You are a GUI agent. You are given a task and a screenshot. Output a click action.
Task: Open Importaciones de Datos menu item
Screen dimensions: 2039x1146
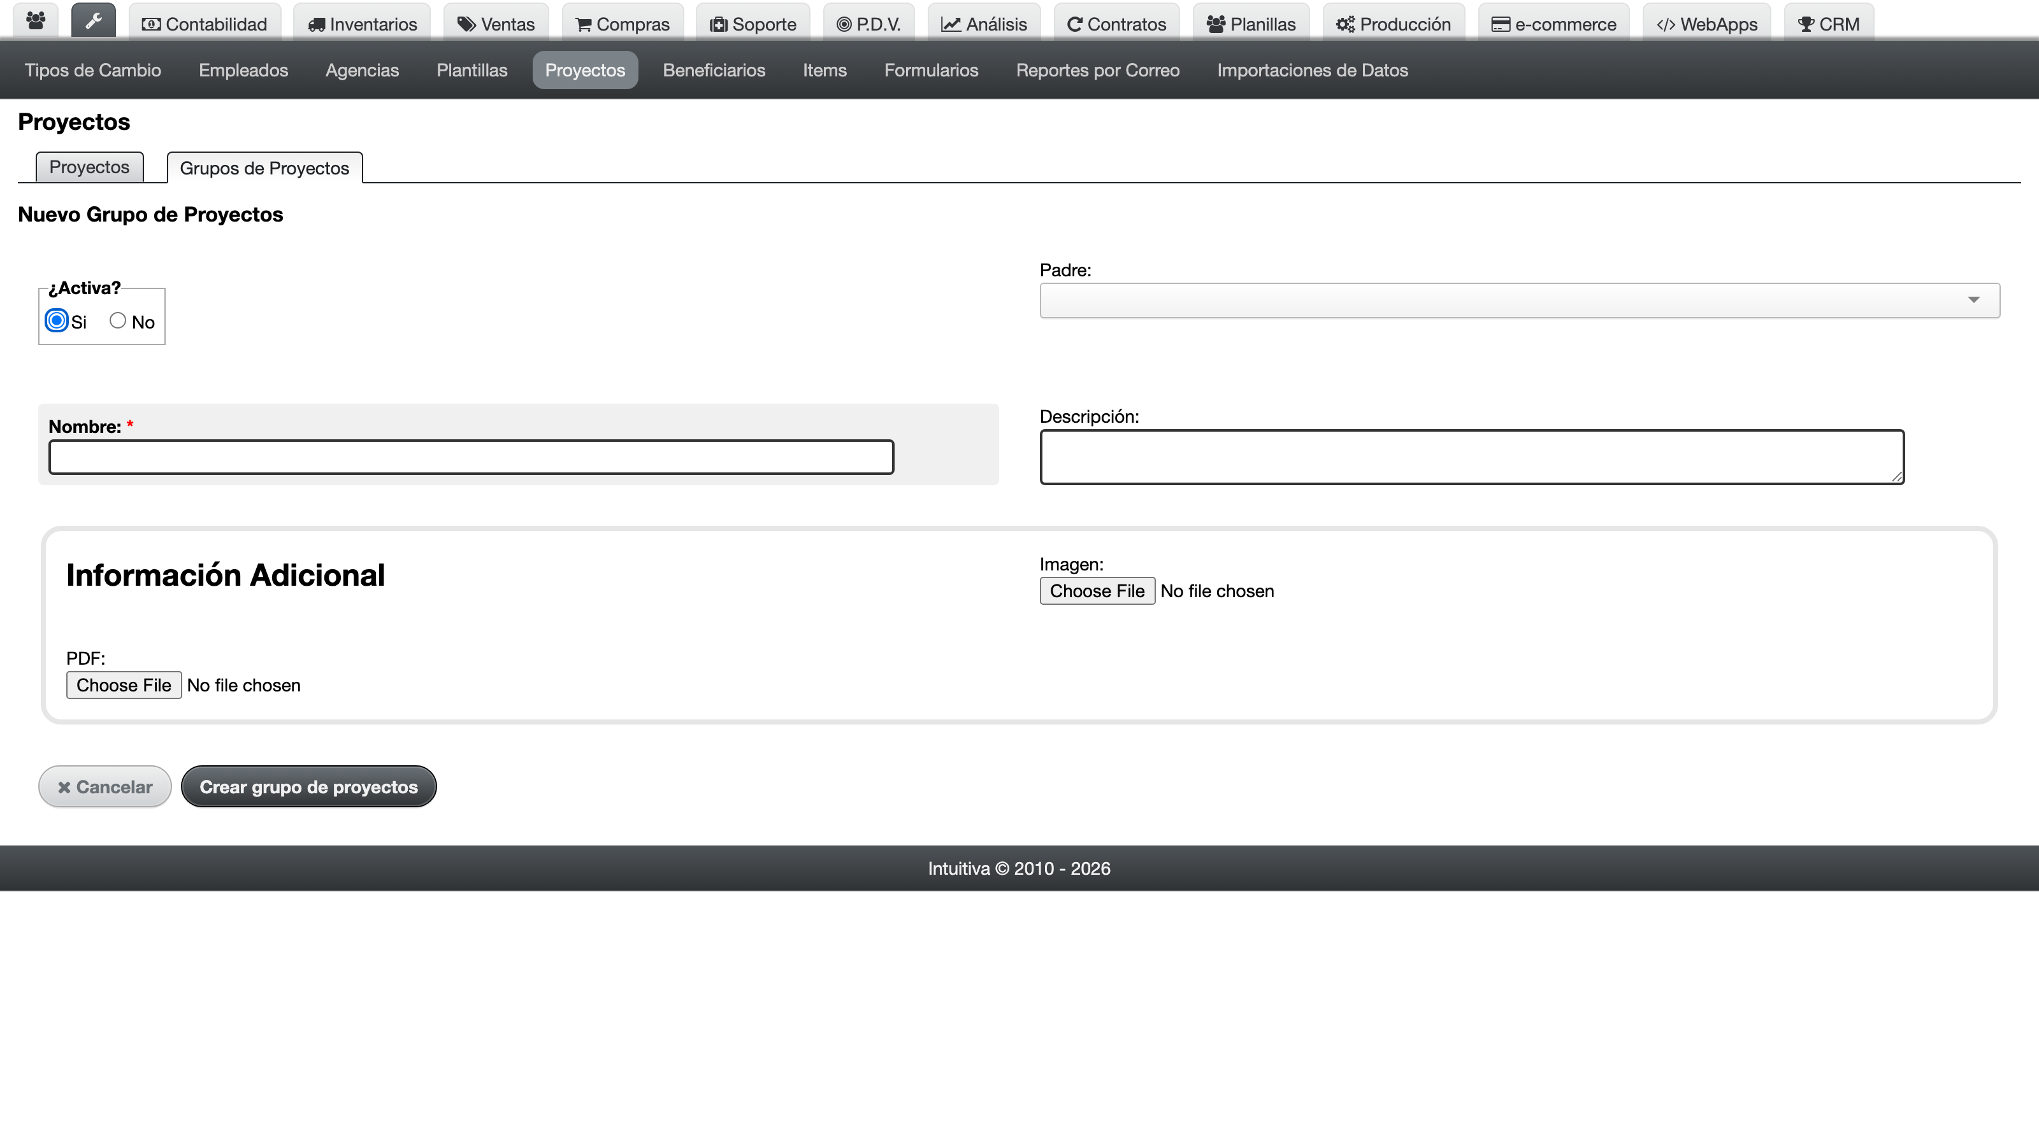tap(1313, 71)
